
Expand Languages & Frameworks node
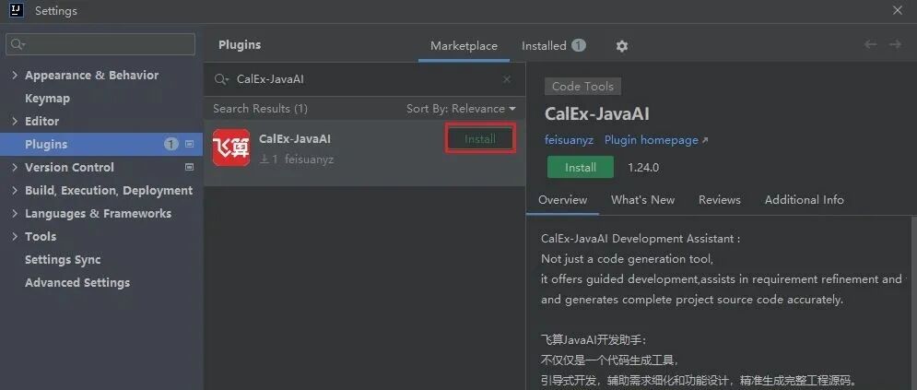point(15,213)
